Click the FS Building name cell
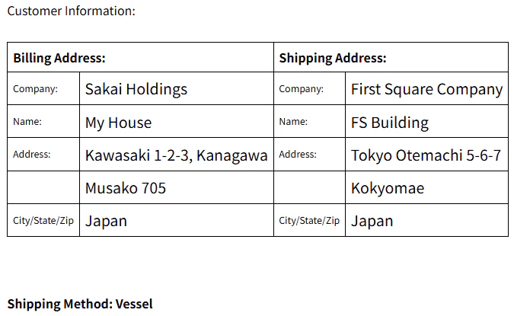 426,122
